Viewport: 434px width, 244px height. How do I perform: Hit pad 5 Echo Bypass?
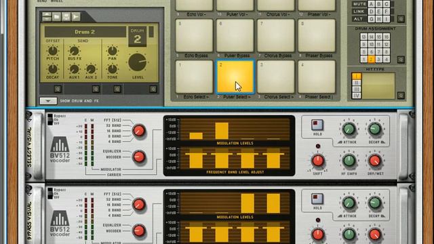(194, 36)
